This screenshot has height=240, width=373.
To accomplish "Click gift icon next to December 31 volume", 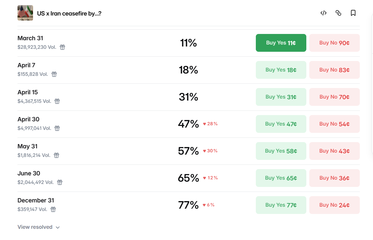I will (53, 209).
